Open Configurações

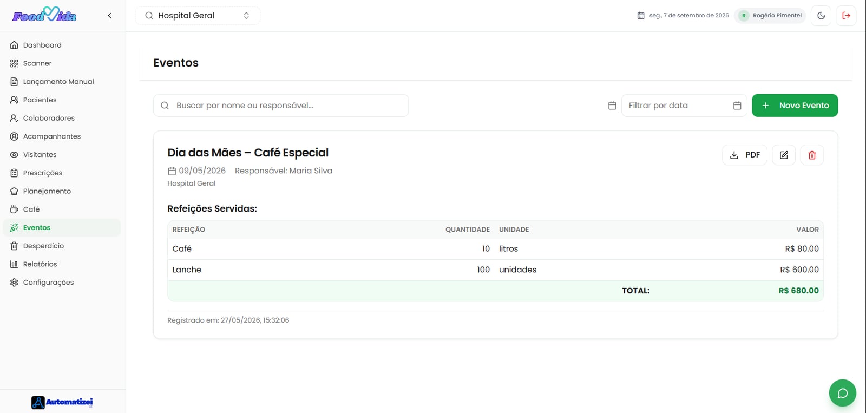point(62,283)
